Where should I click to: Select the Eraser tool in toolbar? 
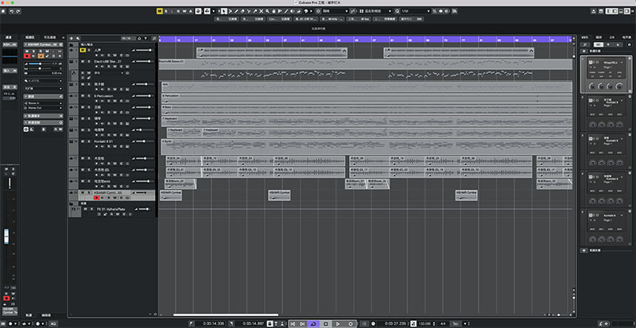(242, 11)
